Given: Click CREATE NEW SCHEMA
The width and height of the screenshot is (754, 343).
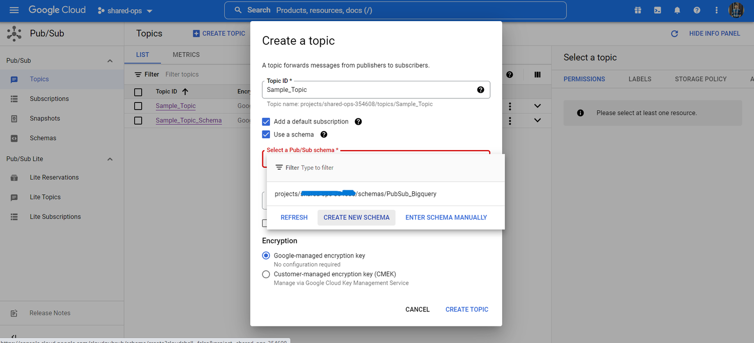Looking at the screenshot, I should point(356,217).
